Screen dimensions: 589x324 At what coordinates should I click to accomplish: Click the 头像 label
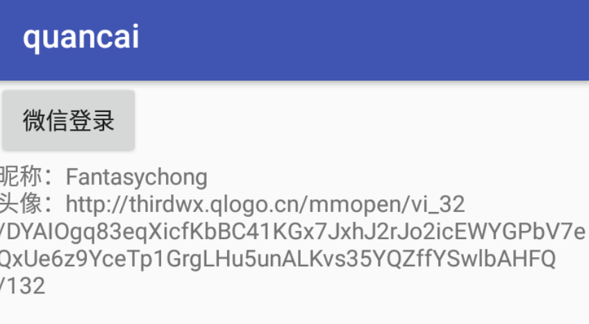pos(20,204)
